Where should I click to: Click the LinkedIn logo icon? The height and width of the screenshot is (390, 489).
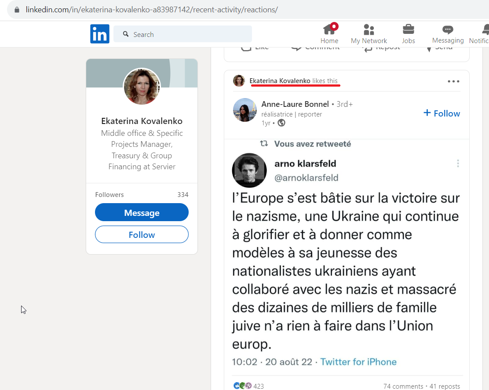pos(100,34)
